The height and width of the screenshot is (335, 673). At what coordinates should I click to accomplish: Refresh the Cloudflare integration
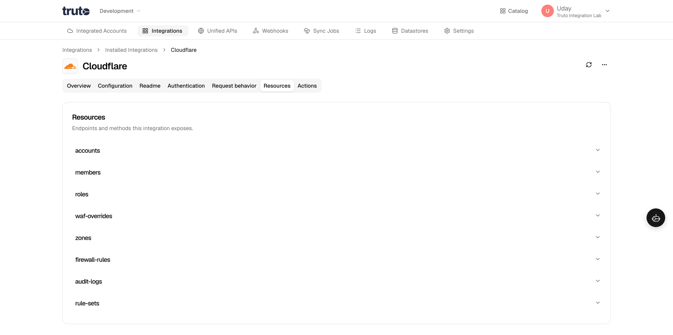tap(589, 65)
